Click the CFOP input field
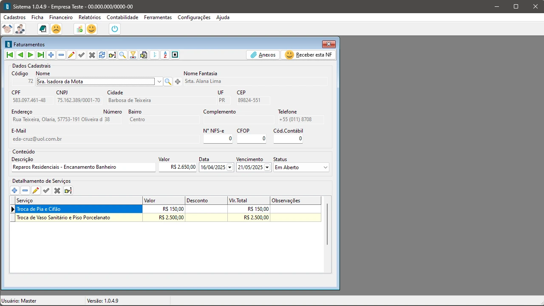The image size is (544, 306). point(252,139)
